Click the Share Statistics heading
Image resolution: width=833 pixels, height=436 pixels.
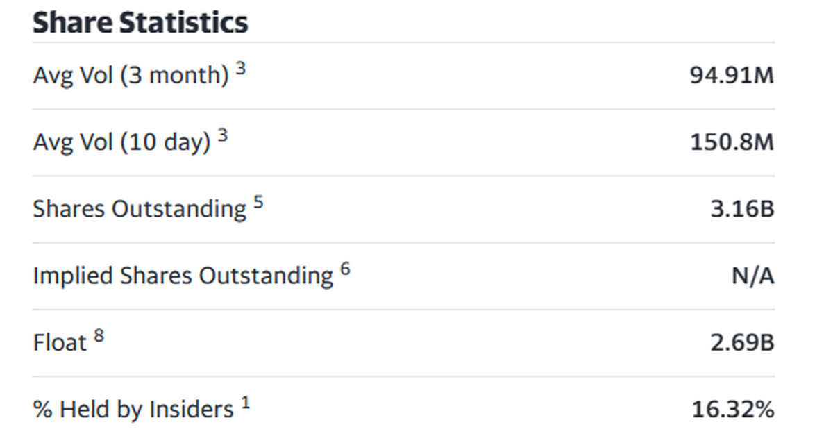click(x=140, y=22)
